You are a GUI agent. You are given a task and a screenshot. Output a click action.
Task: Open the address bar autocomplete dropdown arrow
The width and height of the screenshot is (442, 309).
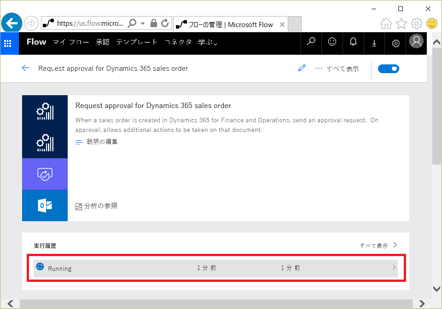pyautogui.click(x=143, y=23)
